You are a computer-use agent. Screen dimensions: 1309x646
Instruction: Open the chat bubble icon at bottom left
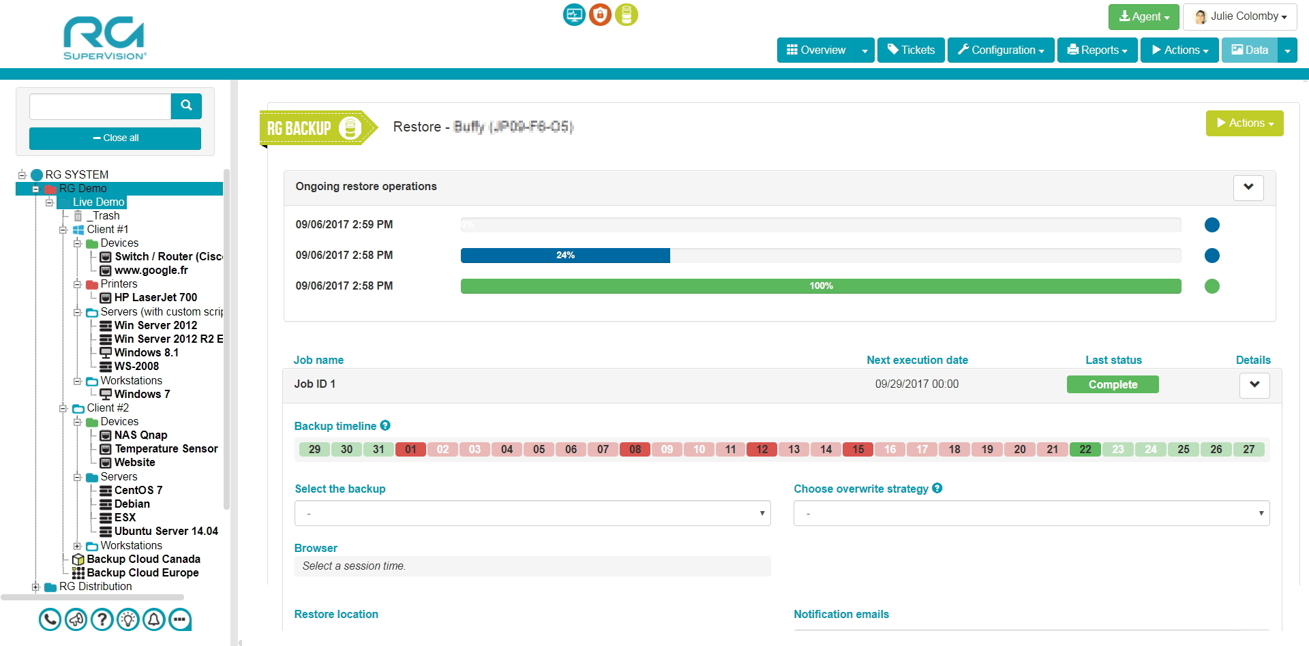click(x=180, y=619)
